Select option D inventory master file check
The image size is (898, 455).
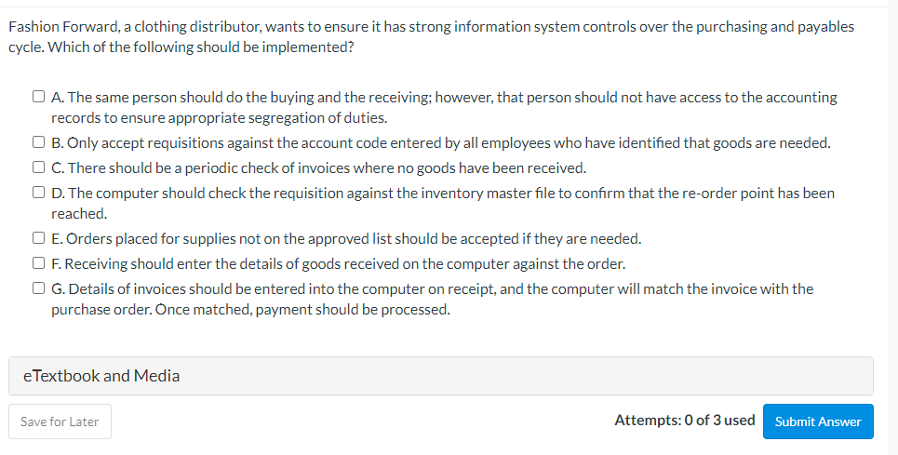click(x=38, y=192)
